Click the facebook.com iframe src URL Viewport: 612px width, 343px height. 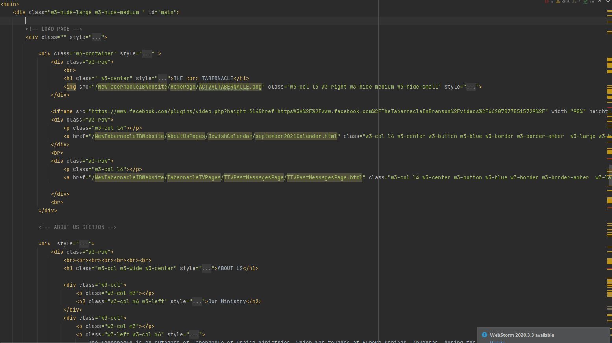pyautogui.click(x=318, y=112)
